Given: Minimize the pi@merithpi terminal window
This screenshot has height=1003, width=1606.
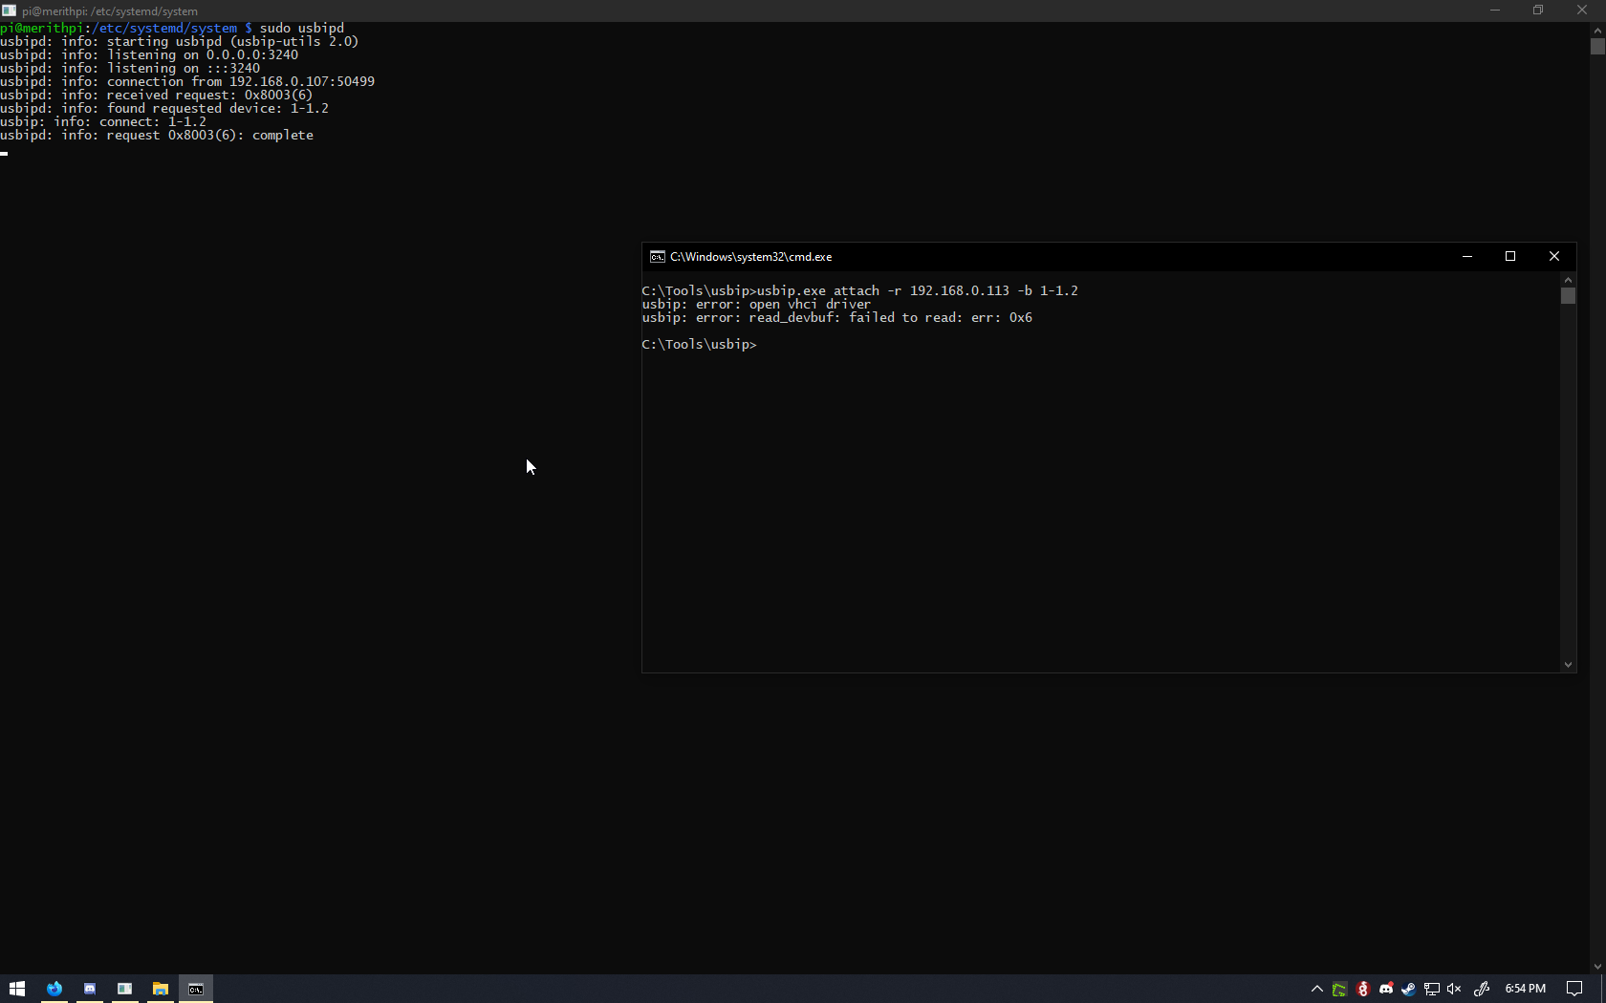Looking at the screenshot, I should [x=1495, y=11].
